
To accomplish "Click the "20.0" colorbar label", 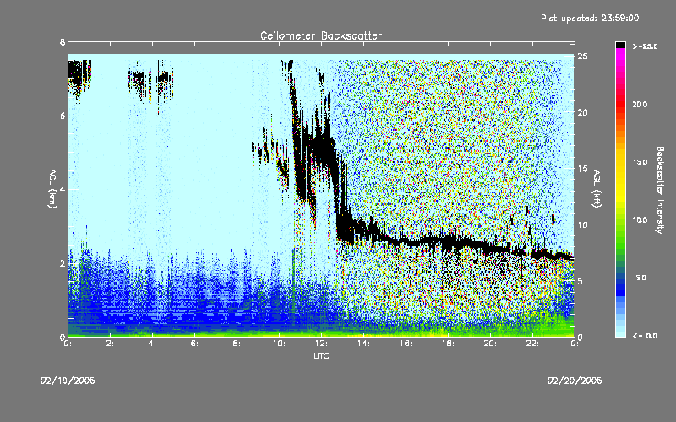I will point(640,104).
